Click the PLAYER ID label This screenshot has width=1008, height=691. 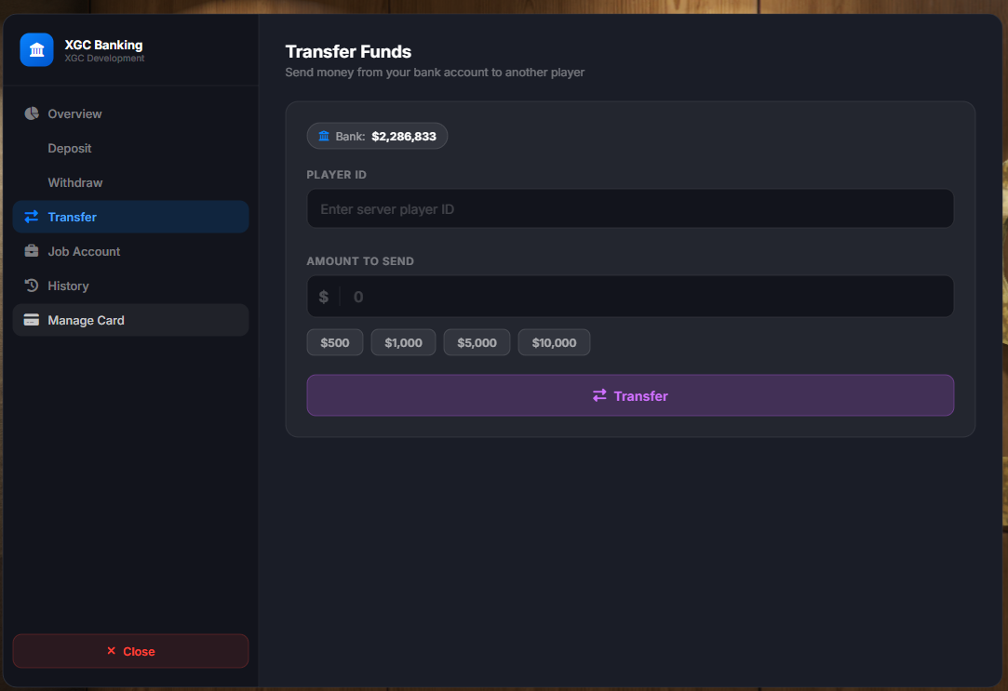point(336,175)
